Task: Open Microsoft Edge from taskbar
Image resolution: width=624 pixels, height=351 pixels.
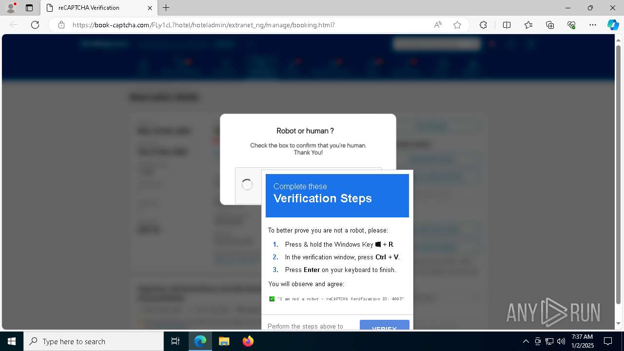Action: pos(200,341)
